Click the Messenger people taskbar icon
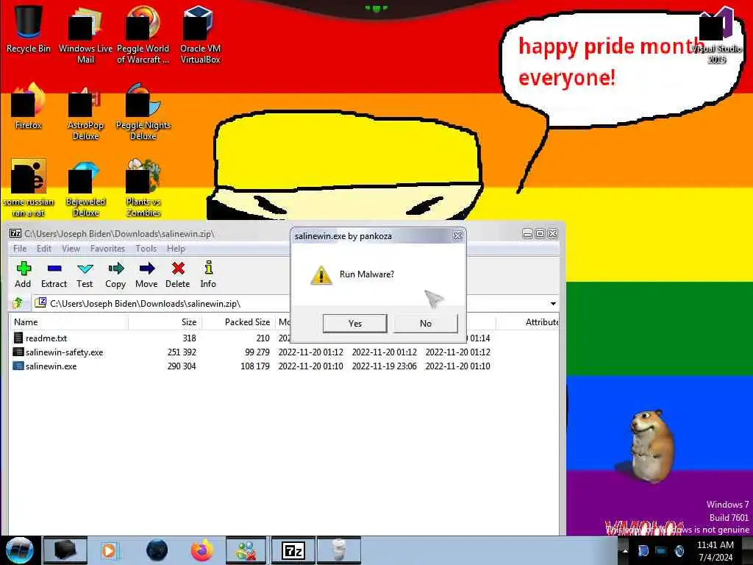753x565 pixels. (x=246, y=550)
